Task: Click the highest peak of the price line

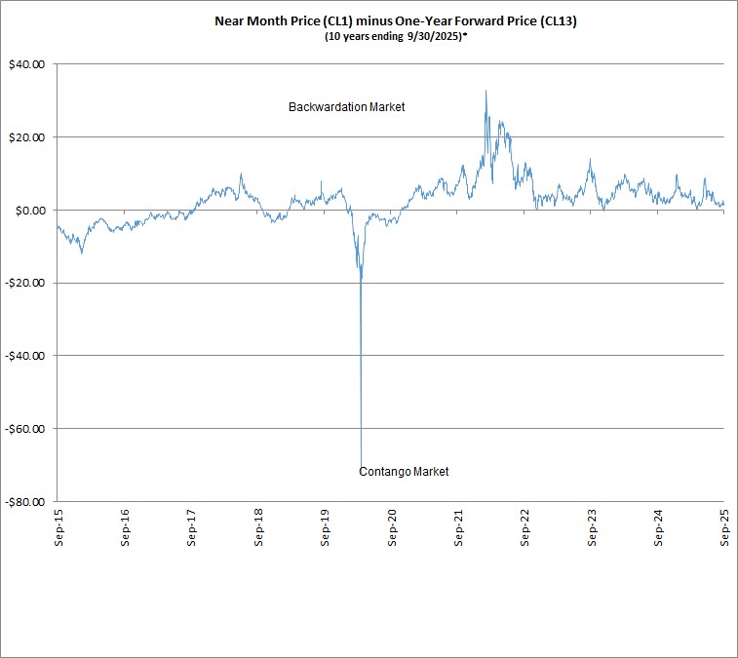Action: click(x=486, y=91)
